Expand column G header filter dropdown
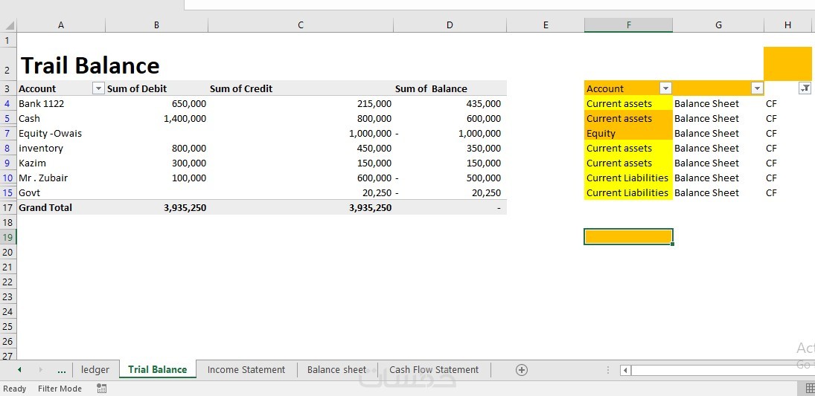815x396 pixels. (757, 88)
